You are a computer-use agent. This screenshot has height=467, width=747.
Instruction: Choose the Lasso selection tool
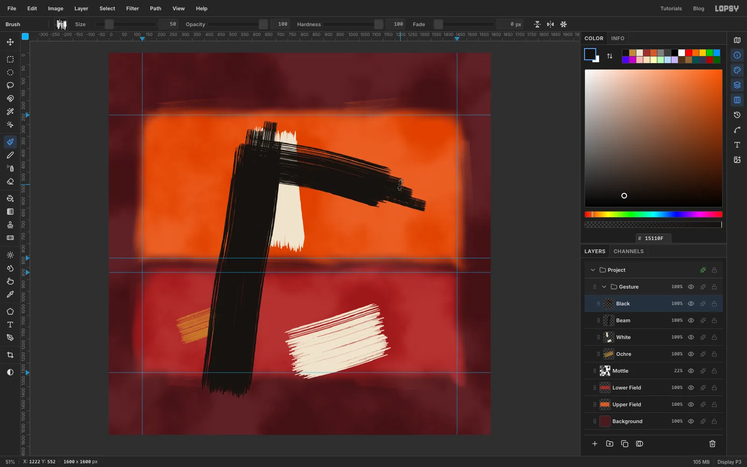point(10,85)
